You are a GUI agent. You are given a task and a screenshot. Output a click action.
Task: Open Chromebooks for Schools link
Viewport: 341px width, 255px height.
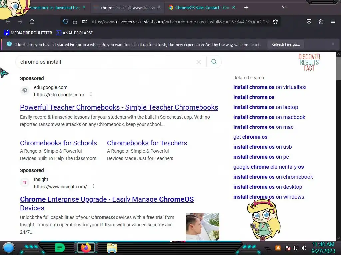[58, 143]
